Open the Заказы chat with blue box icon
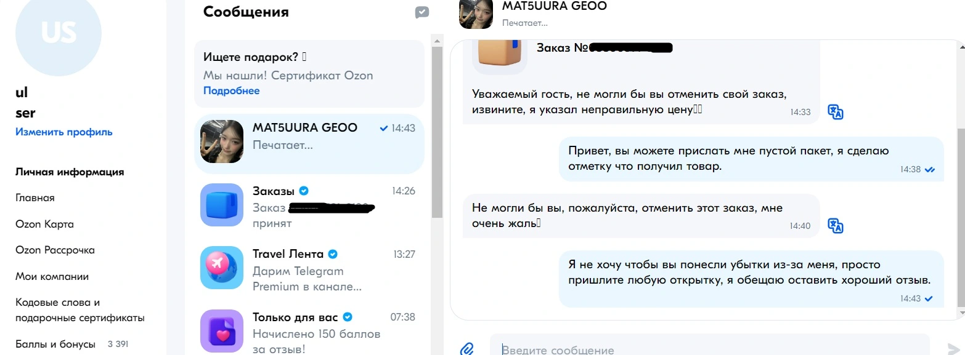 pyautogui.click(x=222, y=205)
